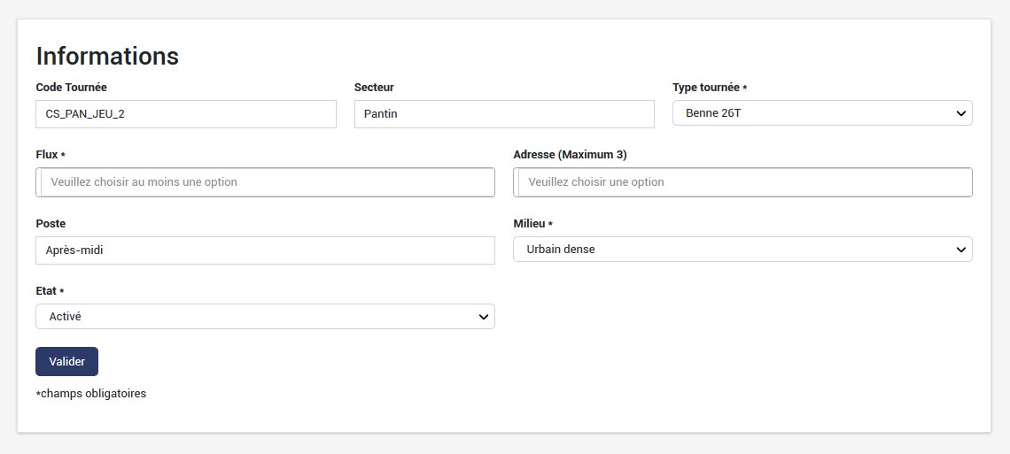Click the Informations heading

click(107, 57)
